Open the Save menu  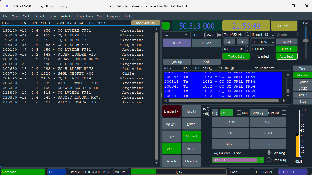pyautogui.click(x=53, y=16)
